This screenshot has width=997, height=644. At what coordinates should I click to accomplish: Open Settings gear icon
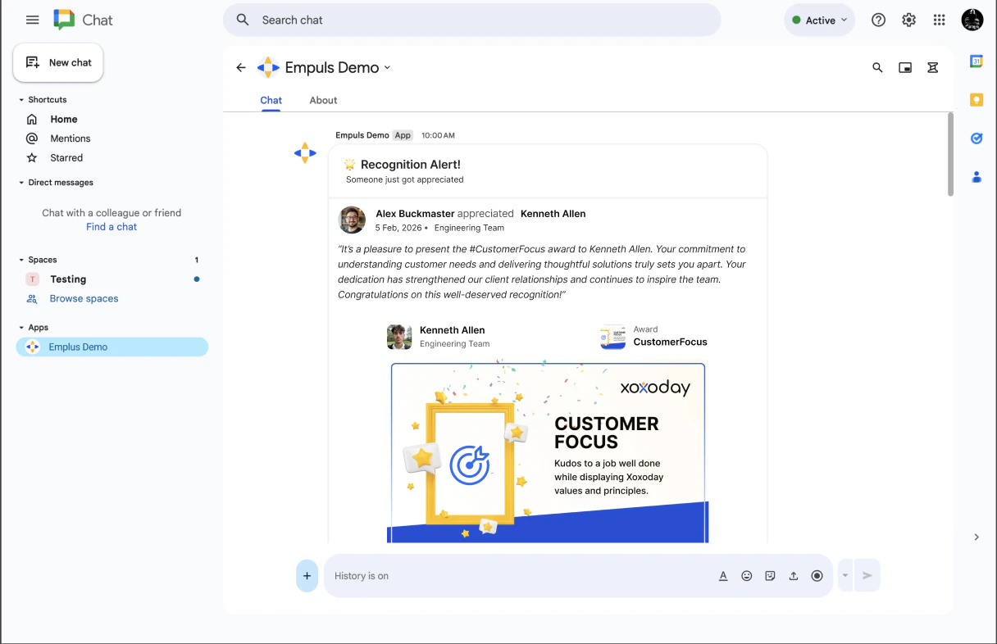(908, 20)
